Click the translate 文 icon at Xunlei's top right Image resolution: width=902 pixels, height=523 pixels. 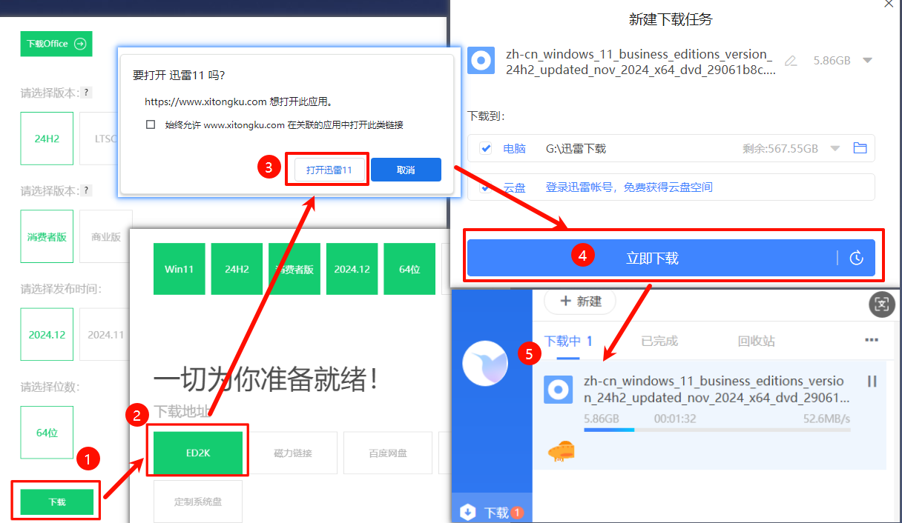coord(881,304)
